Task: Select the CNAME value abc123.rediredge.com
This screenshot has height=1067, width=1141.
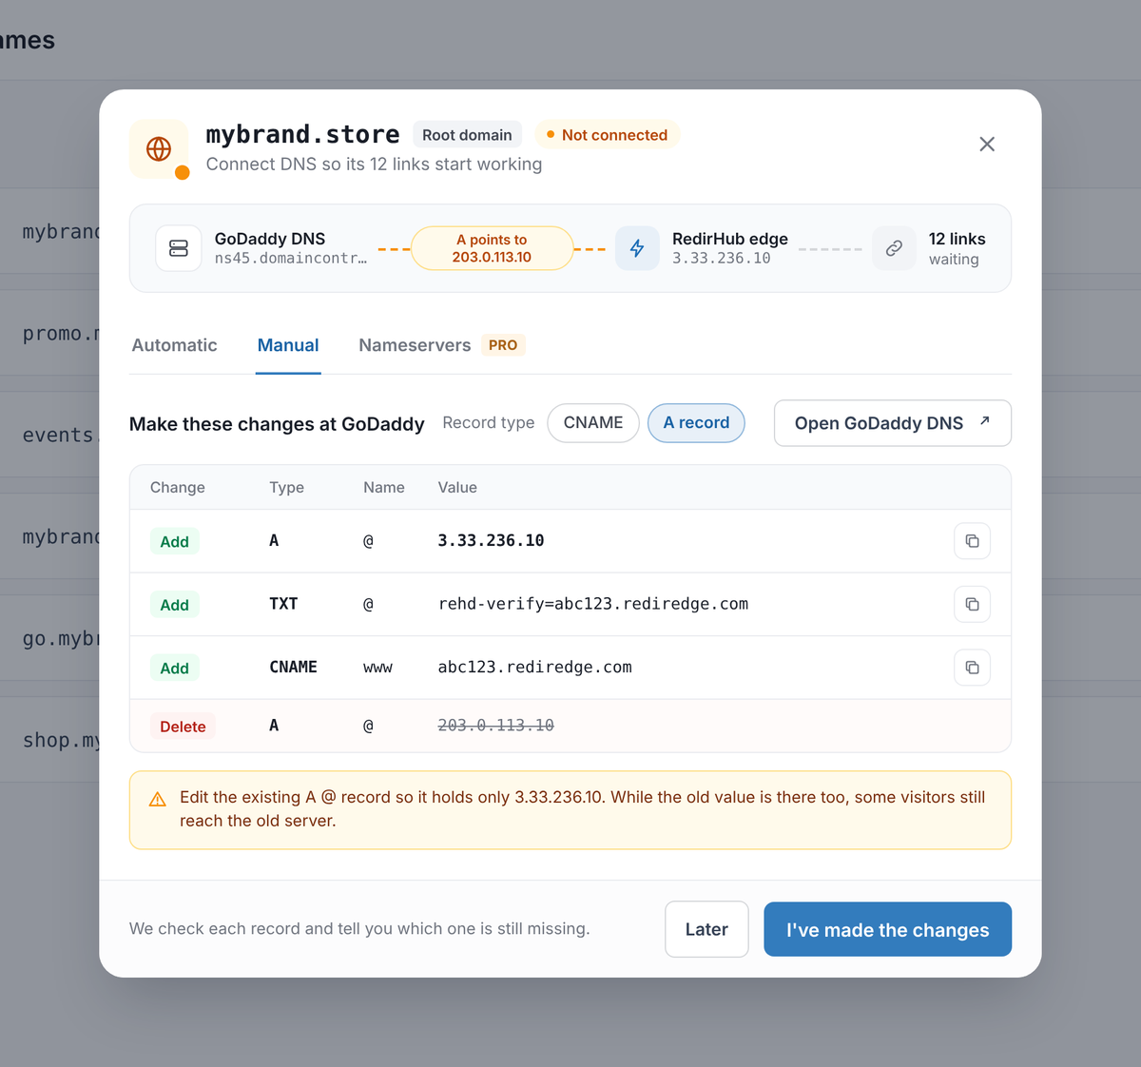Action: (x=534, y=667)
